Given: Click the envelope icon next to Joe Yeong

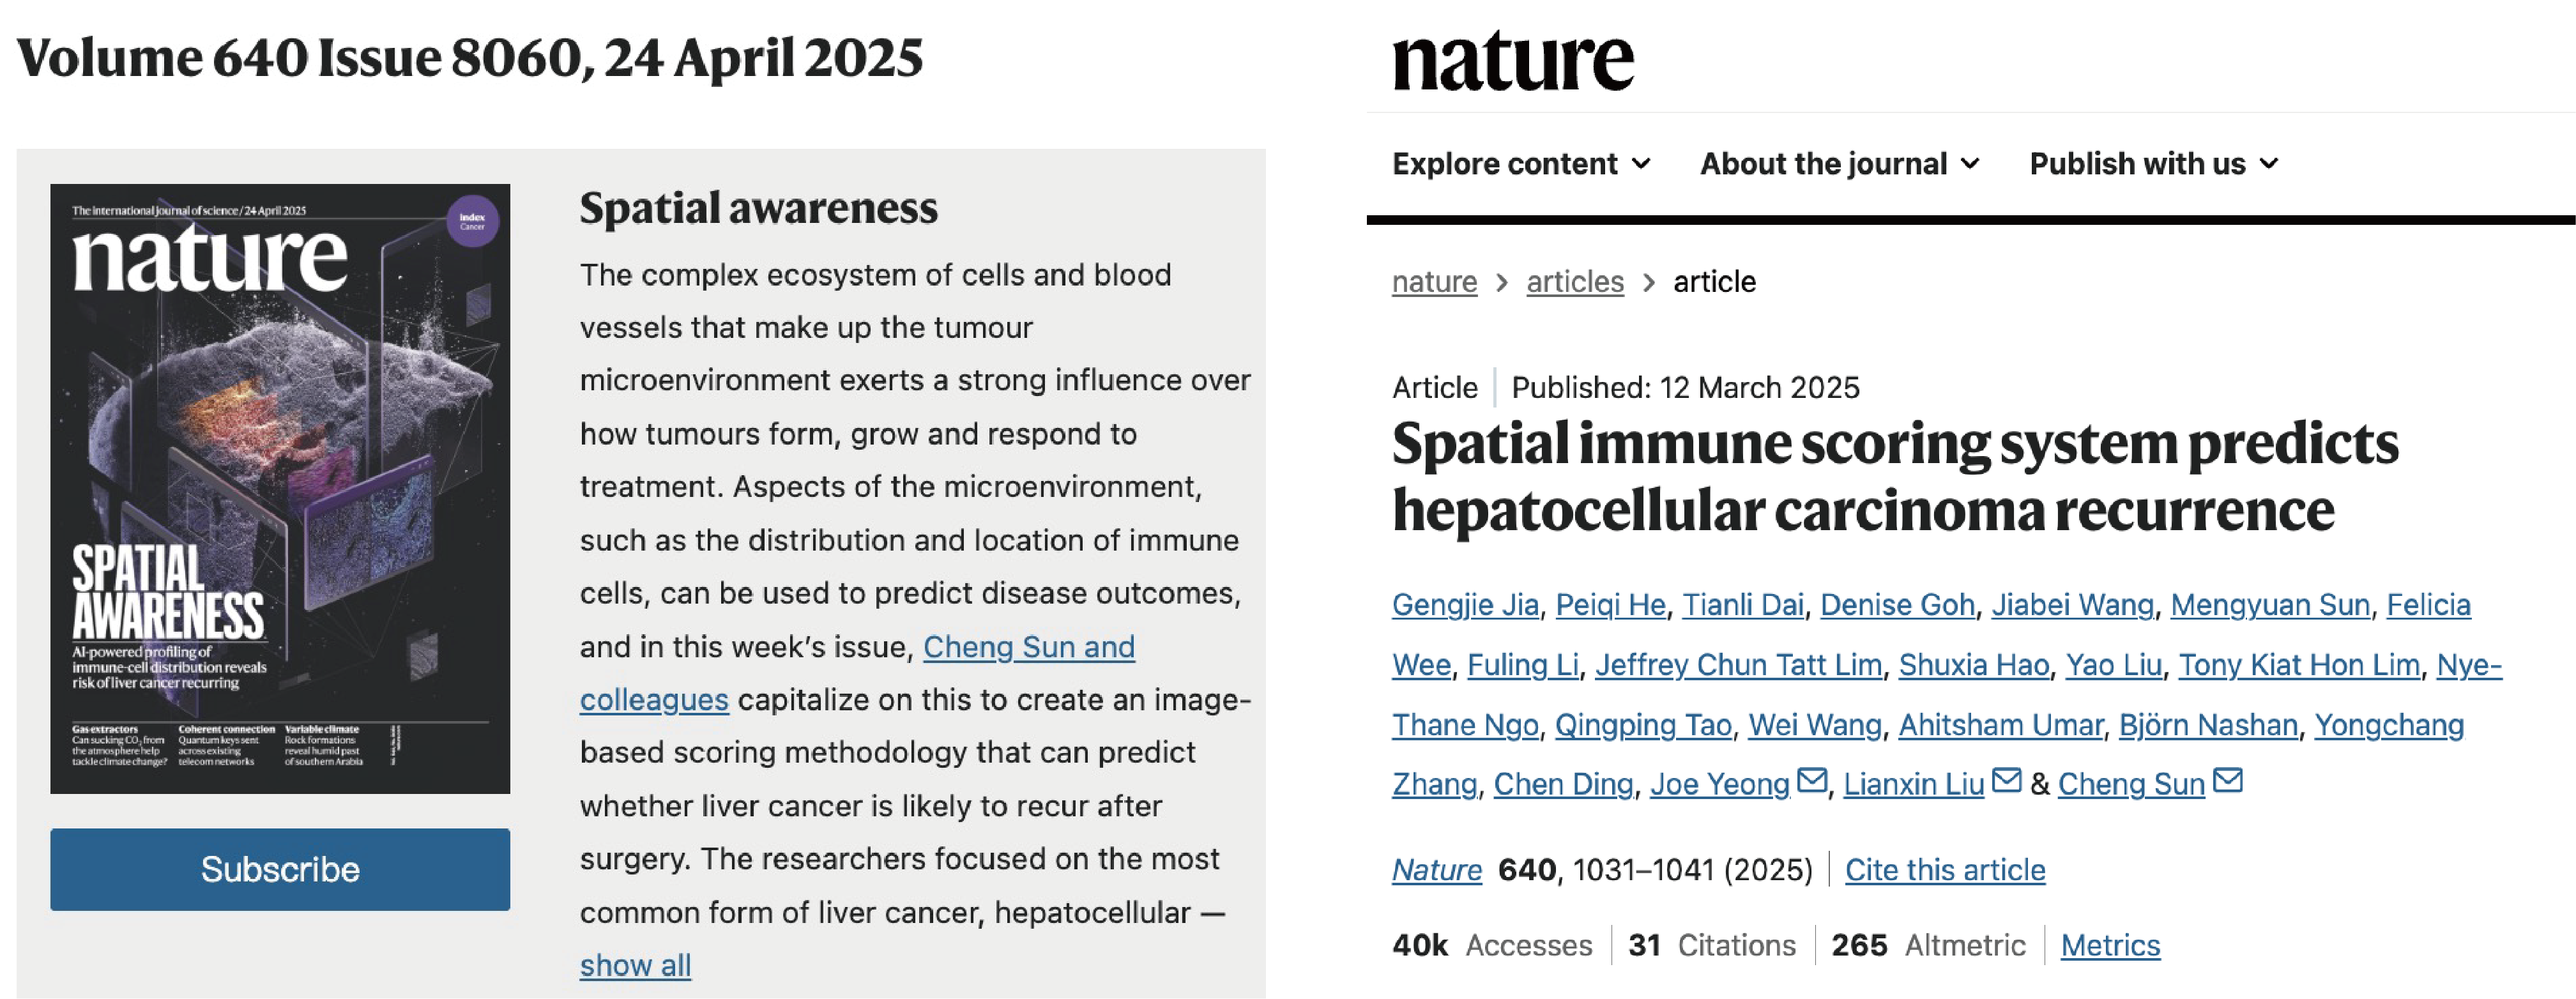Looking at the screenshot, I should tap(1811, 781).
